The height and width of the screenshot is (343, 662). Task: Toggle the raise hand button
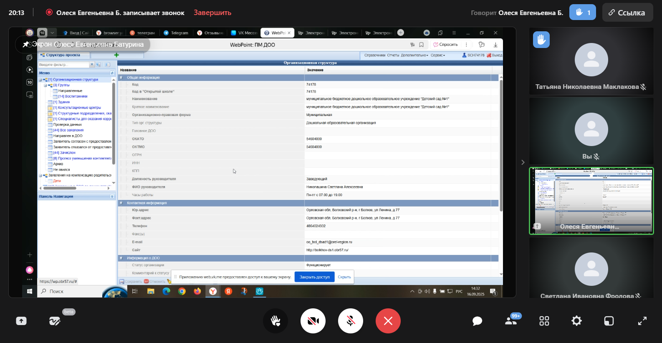click(x=275, y=321)
